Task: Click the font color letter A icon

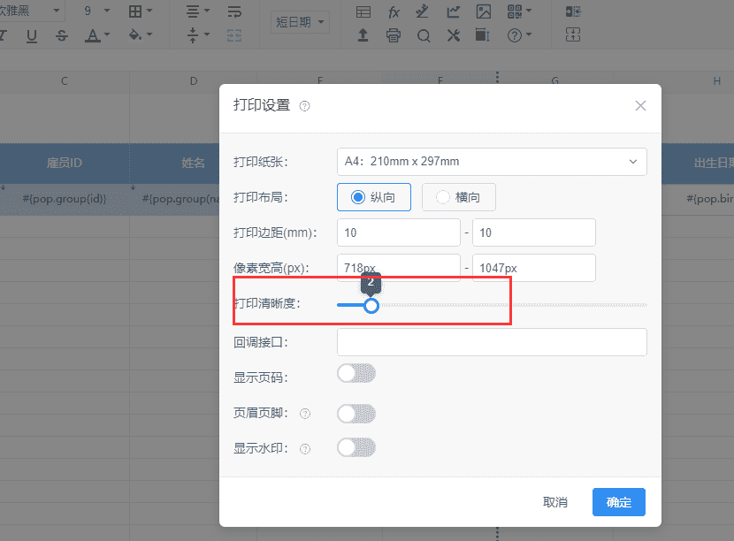Action: click(x=92, y=35)
